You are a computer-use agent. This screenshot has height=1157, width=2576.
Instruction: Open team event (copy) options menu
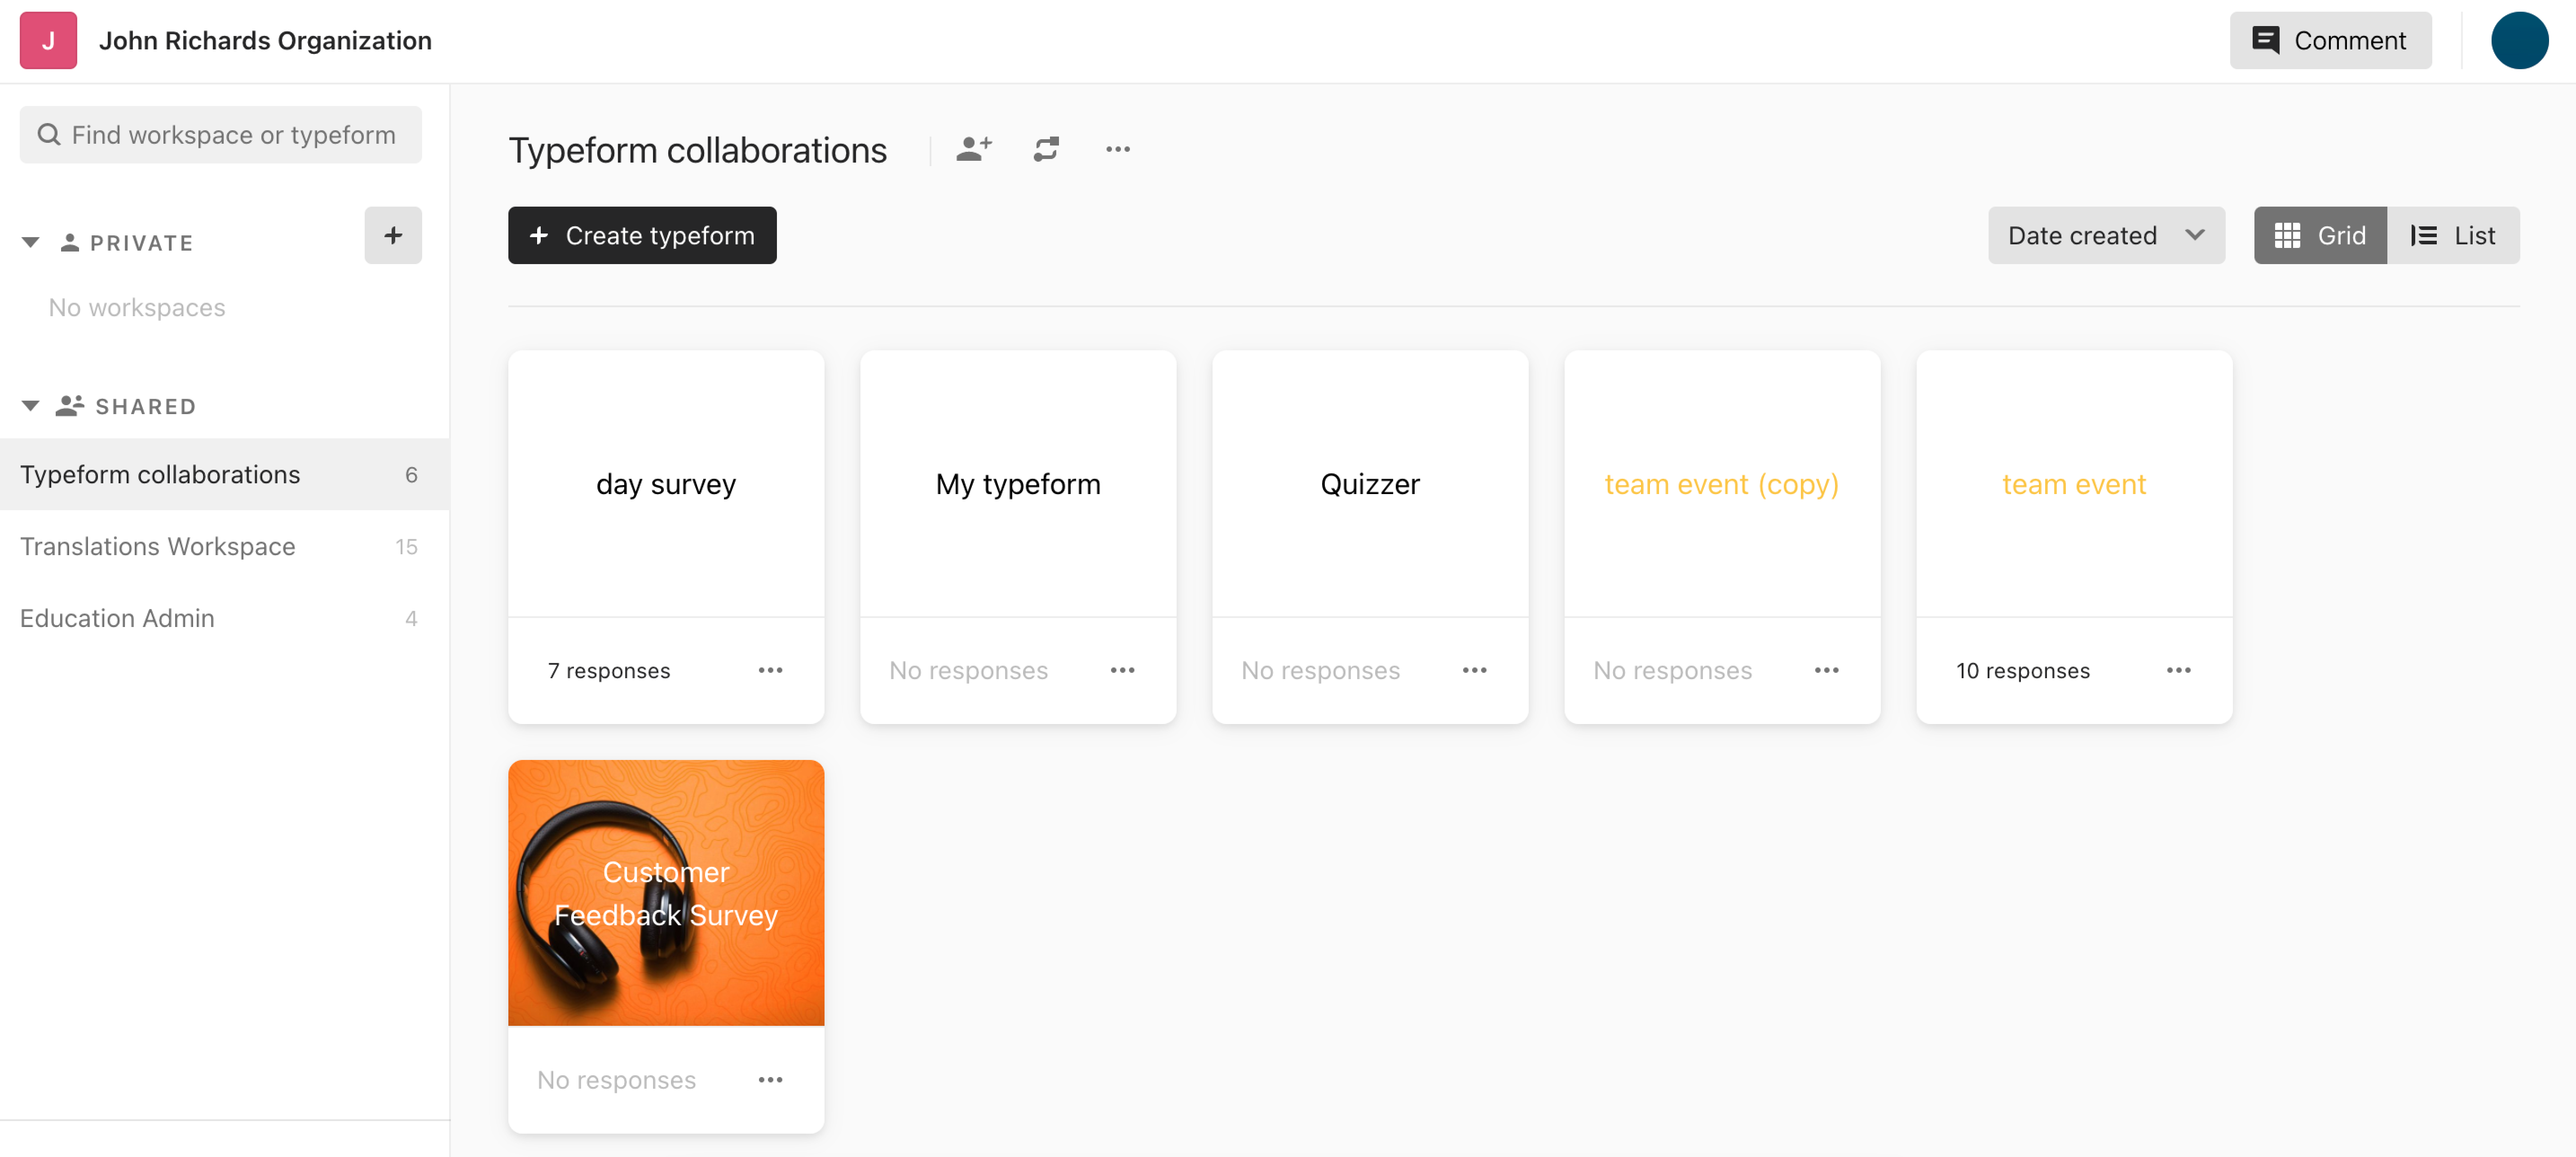click(x=1826, y=670)
